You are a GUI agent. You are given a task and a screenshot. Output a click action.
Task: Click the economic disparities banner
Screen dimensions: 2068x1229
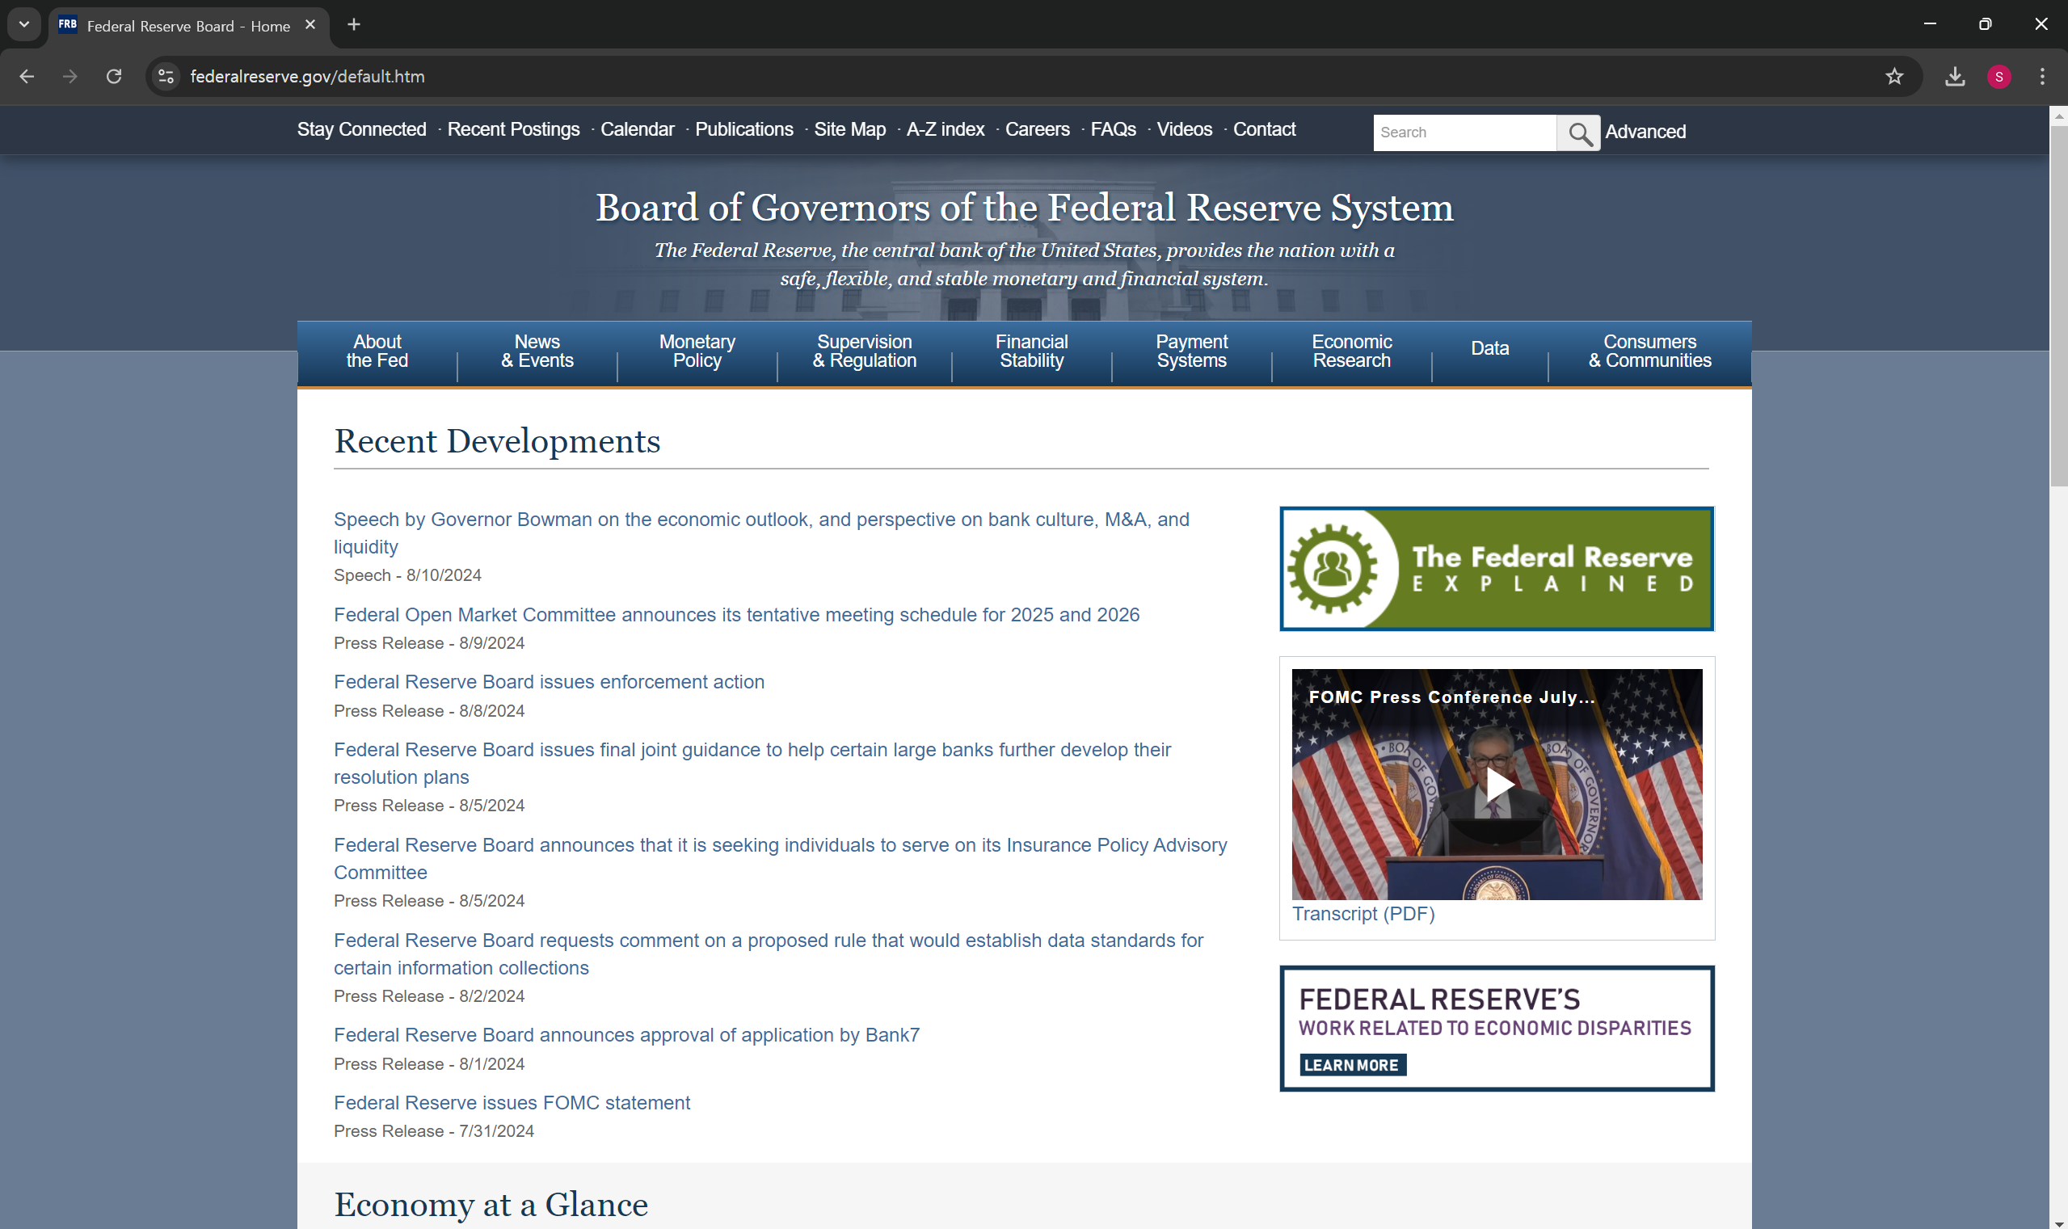1497,1029
